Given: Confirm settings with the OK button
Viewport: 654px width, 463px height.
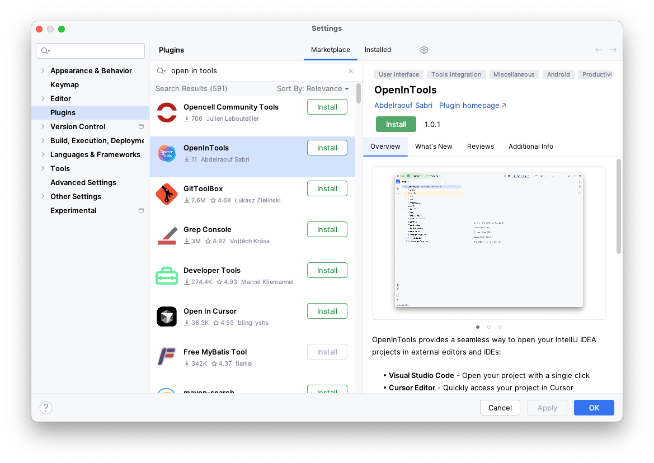Looking at the screenshot, I should 594,408.
